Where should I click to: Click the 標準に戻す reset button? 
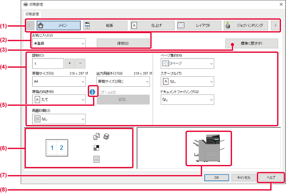[251, 43]
